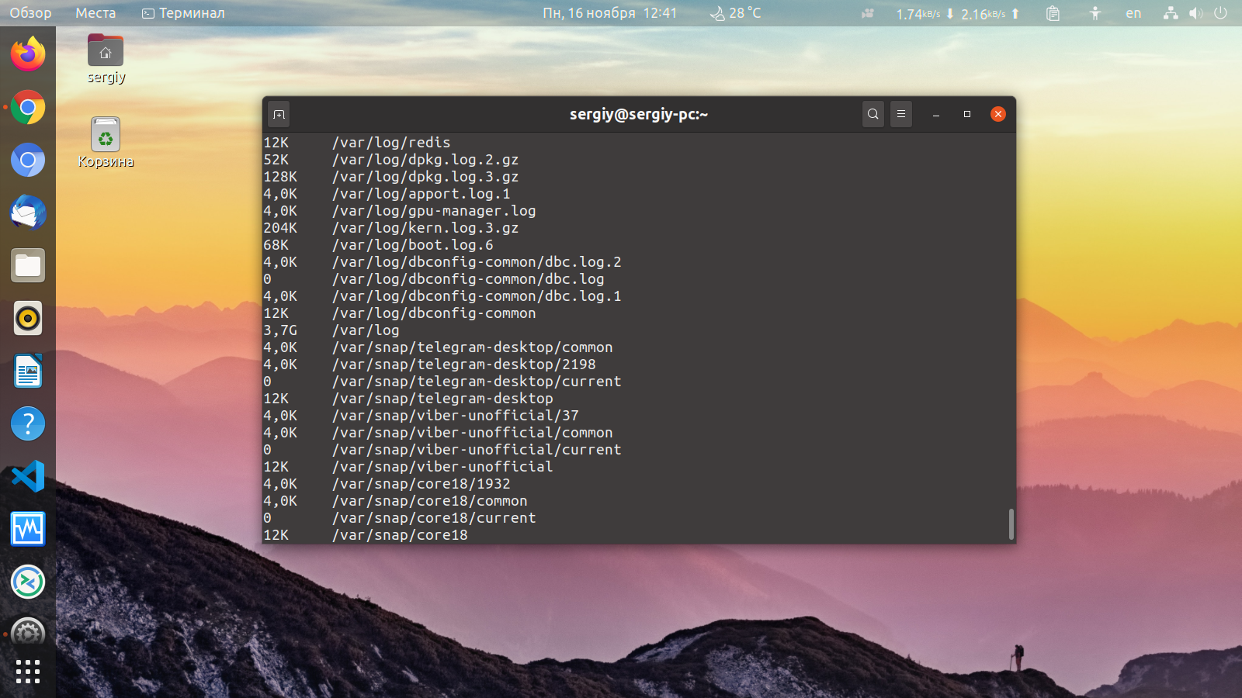Click the weather indicator 28 °C
Screen dimensions: 1242x698
(736, 13)
